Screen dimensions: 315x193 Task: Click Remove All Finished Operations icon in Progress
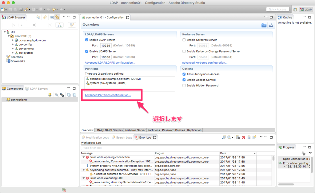pos(304,153)
